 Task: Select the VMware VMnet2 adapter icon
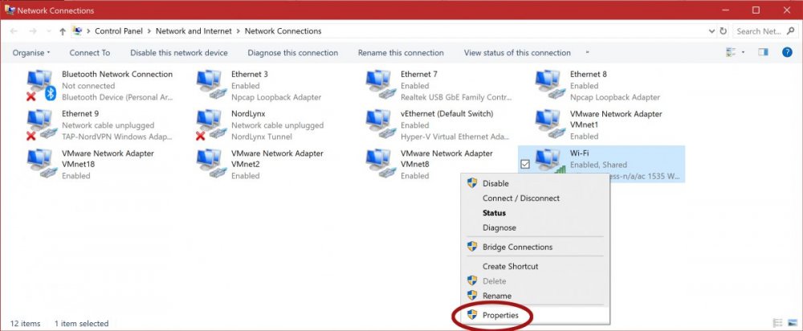pyautogui.click(x=211, y=164)
